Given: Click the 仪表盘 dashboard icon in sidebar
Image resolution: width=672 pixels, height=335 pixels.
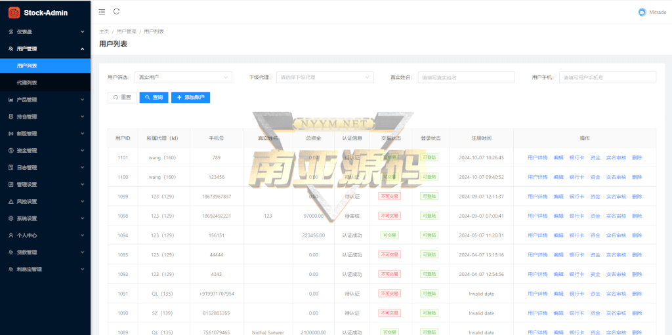Looking at the screenshot, I should pos(10,31).
